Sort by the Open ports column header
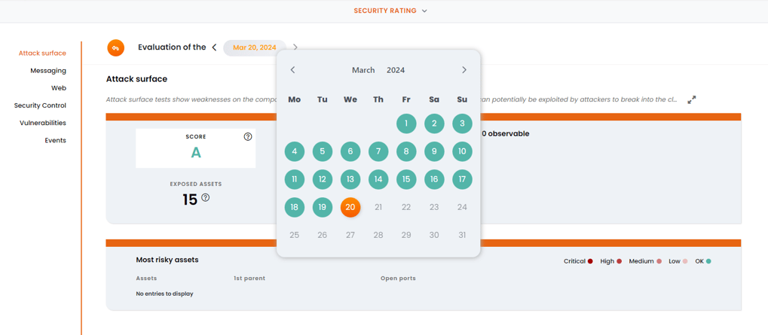This screenshot has height=335, width=768. click(x=398, y=279)
